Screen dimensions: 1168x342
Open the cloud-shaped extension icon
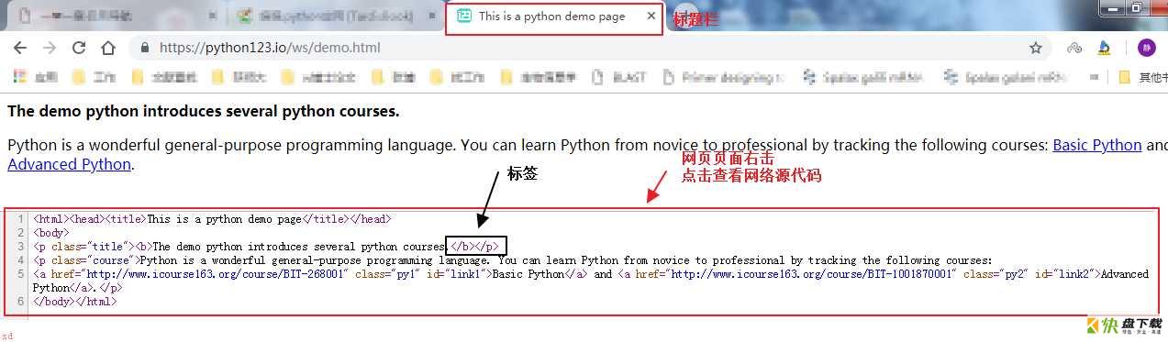click(1074, 48)
